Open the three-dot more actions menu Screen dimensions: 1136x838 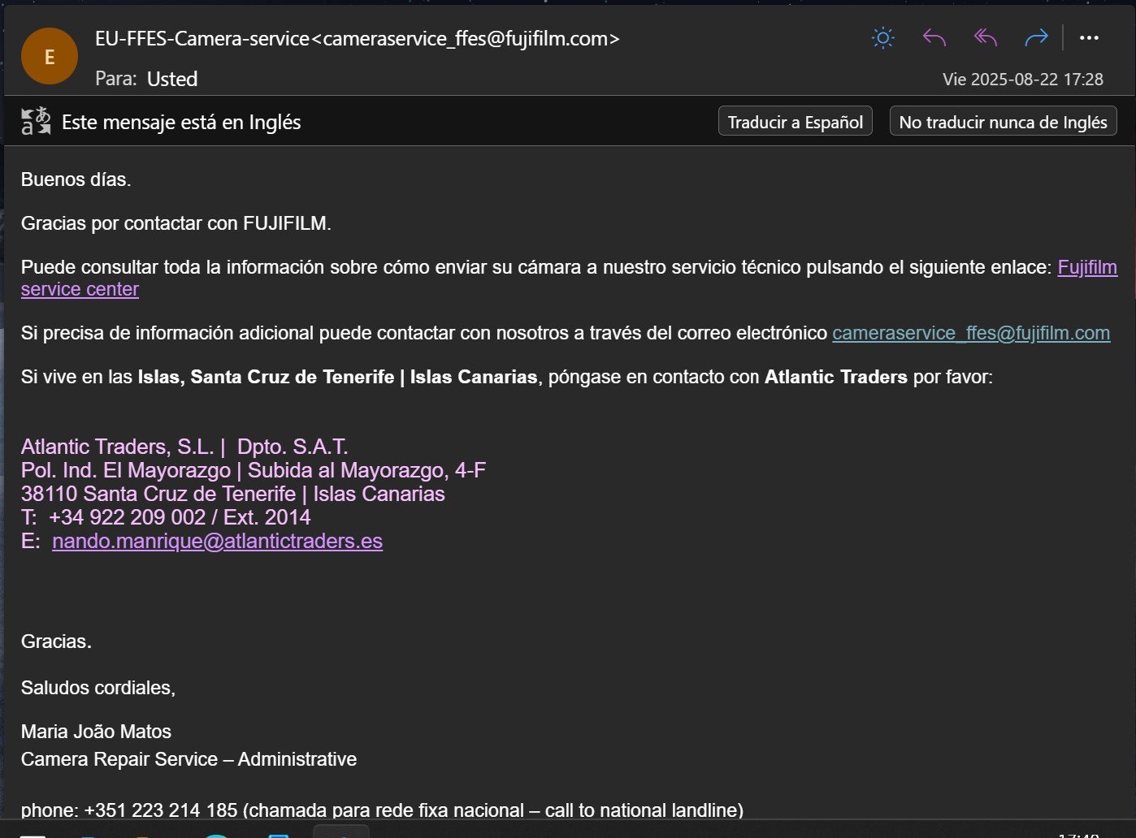click(x=1089, y=38)
